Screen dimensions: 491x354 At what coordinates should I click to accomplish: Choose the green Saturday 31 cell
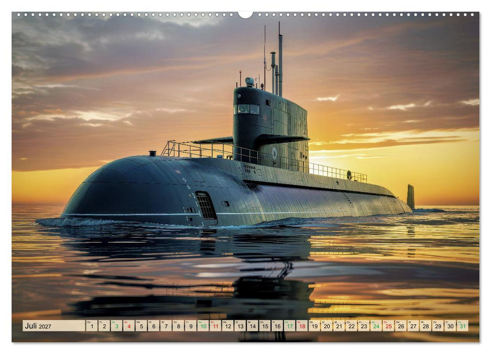[463, 326]
